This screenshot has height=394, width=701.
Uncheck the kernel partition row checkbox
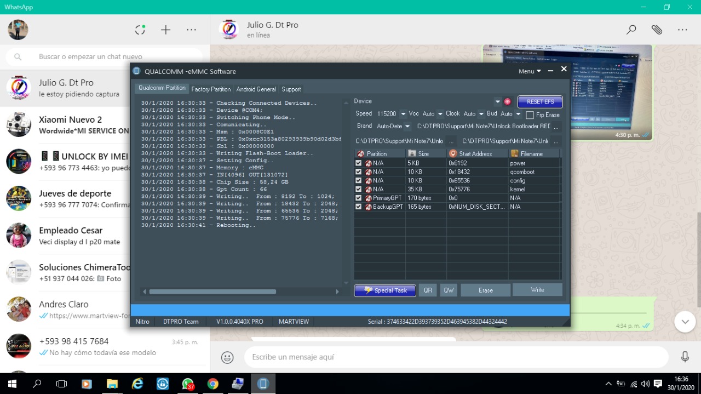(359, 189)
